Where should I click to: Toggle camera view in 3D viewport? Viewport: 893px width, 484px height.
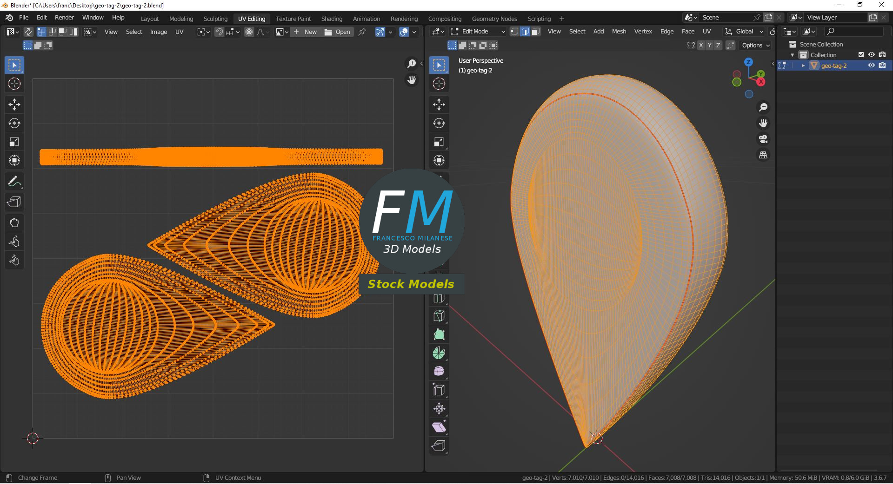pos(763,139)
